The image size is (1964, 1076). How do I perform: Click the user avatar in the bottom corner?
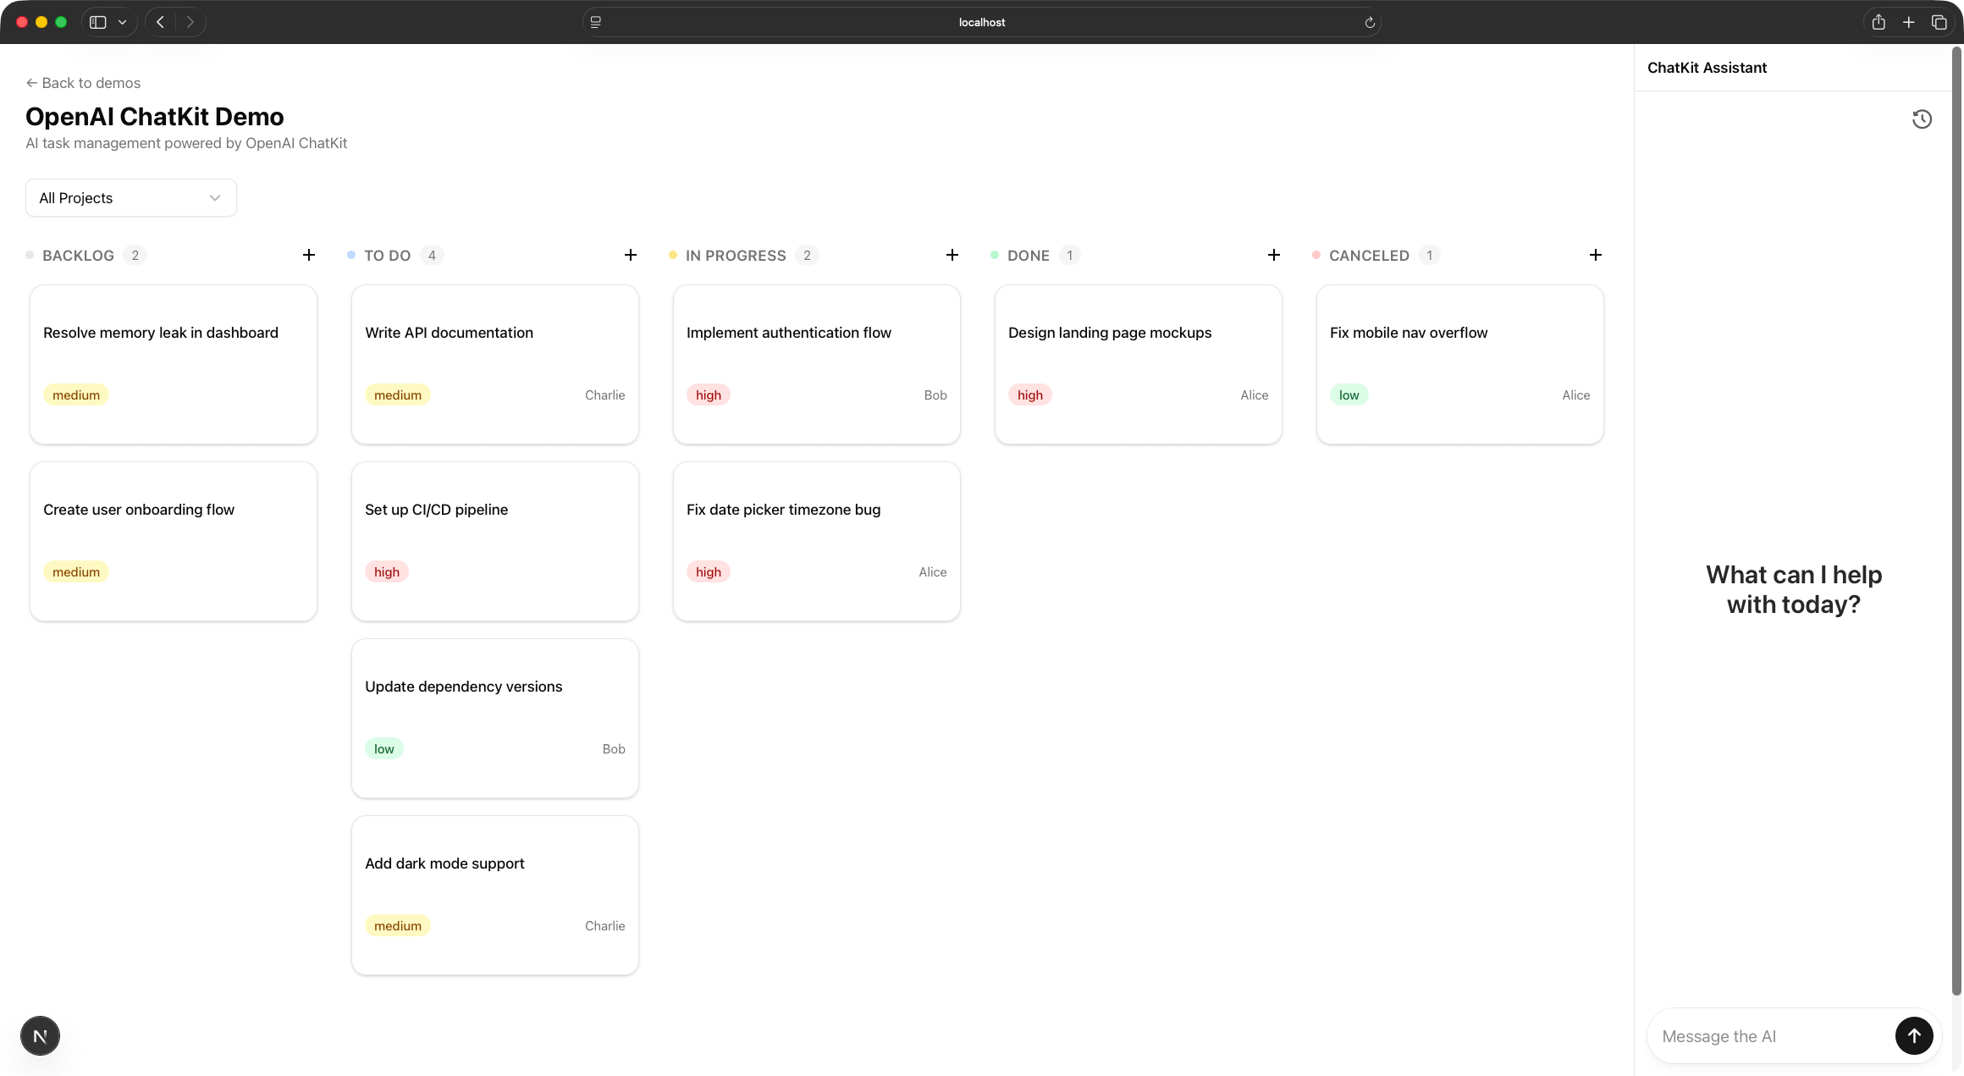[40, 1035]
